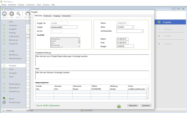Click the Menü home icon
Screen dimensions: 187x113
[4, 14]
